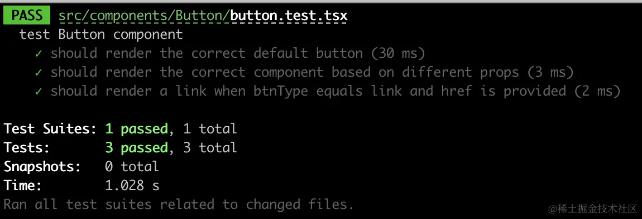Click the '(3 ms)' duration text

coord(550,72)
